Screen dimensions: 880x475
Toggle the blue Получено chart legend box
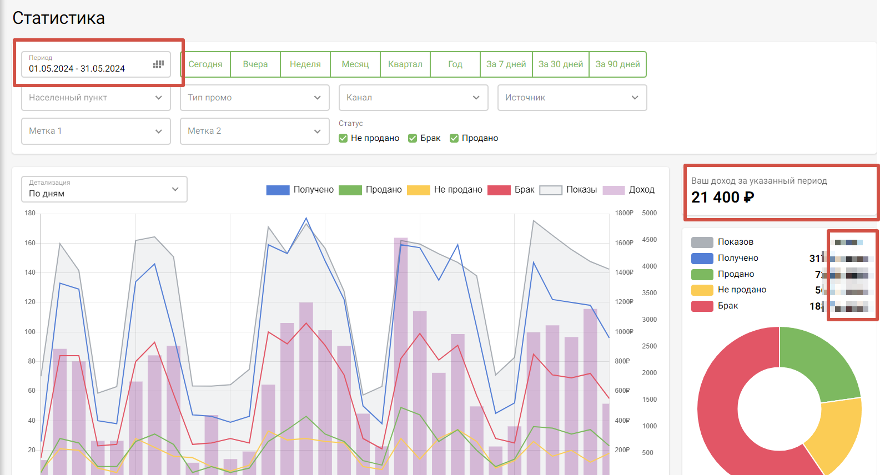pyautogui.click(x=278, y=190)
